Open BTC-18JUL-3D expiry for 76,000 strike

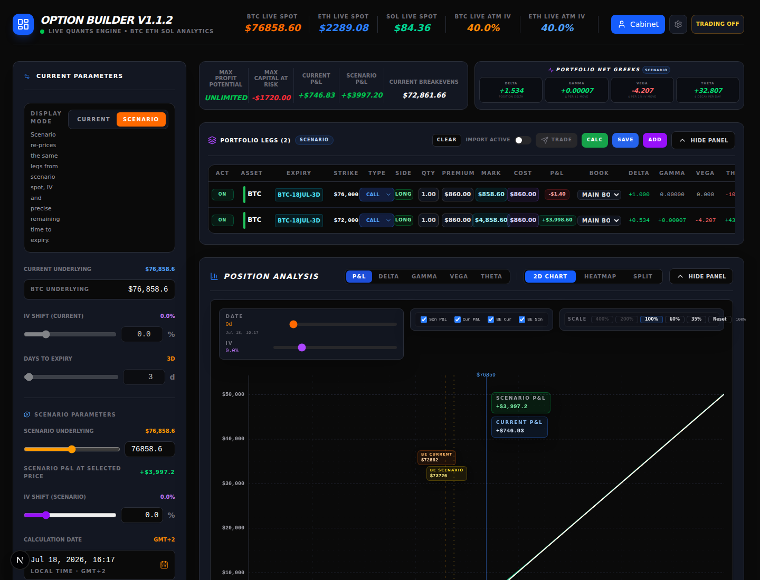point(299,195)
